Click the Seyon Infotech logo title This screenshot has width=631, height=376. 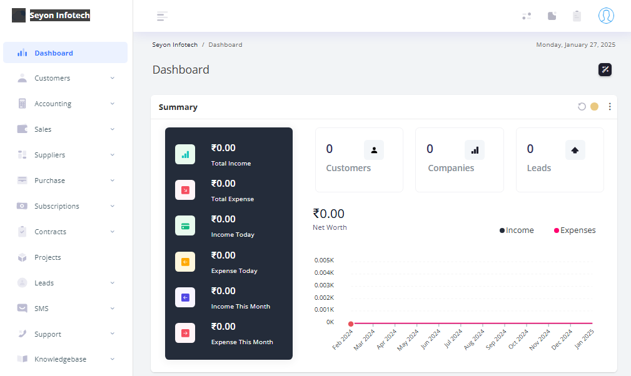(59, 16)
